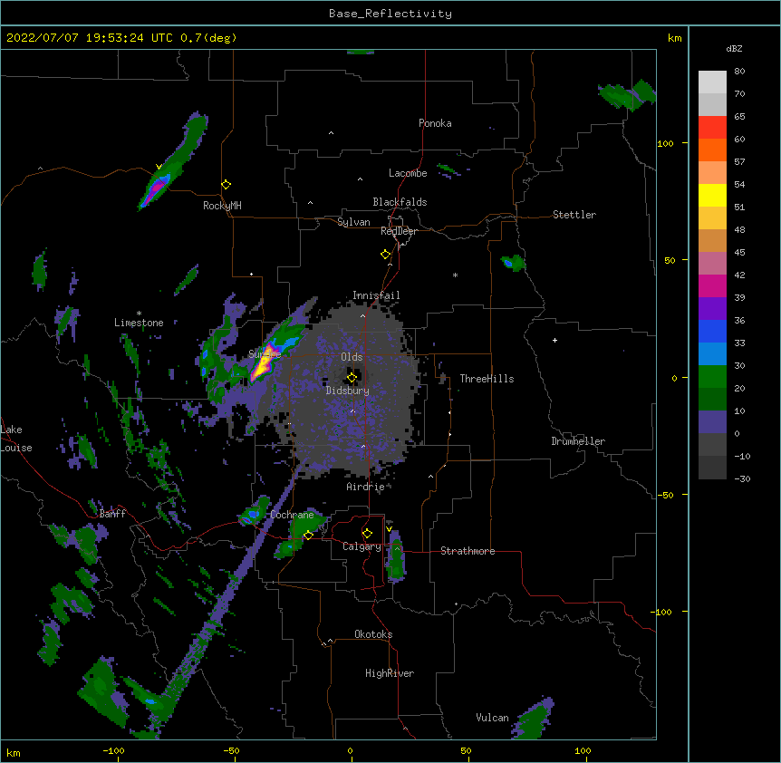Viewport: 781px width, 763px height.
Task: Click the intense yellow storm core near Sundre
Action: [263, 362]
